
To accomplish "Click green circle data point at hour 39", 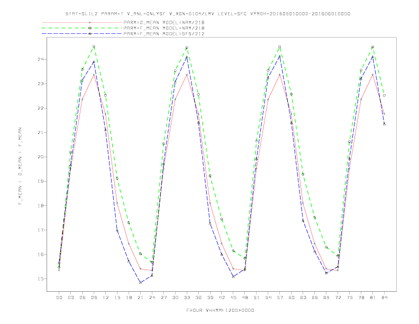I will tap(210, 176).
